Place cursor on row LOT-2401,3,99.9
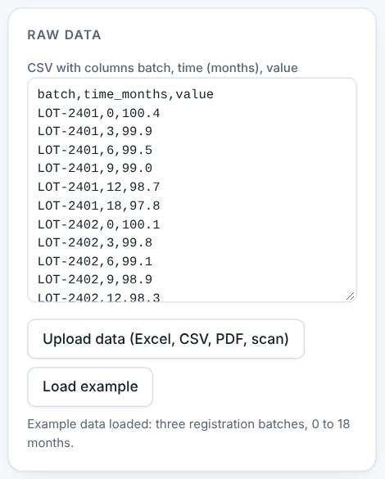 [95, 131]
